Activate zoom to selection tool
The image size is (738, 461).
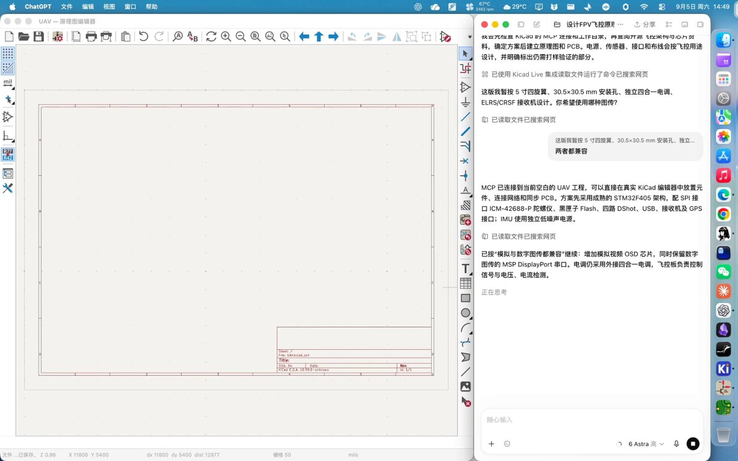click(285, 37)
